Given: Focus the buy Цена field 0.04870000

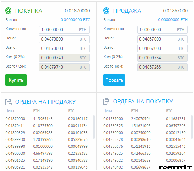Looking at the screenshot, I should [64, 39].
